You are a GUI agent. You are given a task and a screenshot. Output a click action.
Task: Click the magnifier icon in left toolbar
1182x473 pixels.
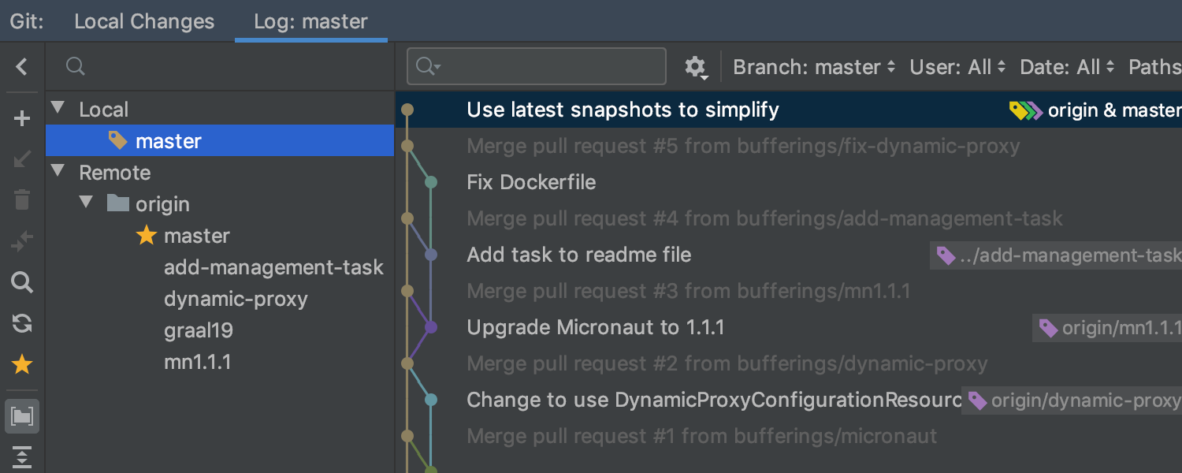click(x=22, y=282)
